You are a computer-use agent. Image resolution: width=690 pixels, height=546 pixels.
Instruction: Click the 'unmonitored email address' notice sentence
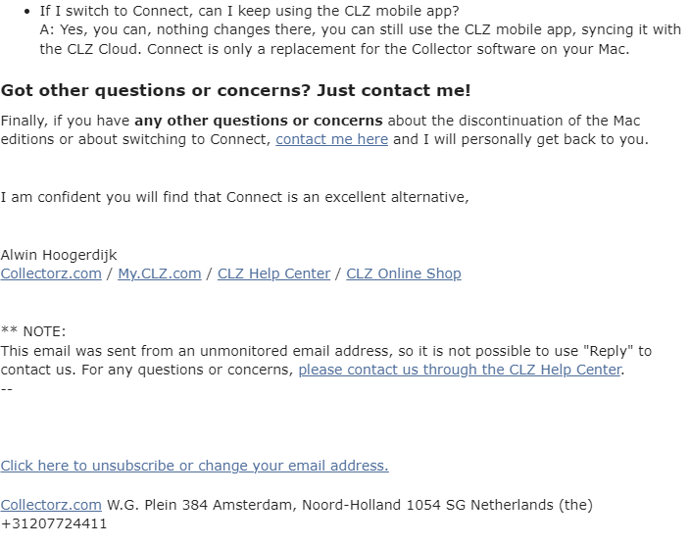(326, 361)
